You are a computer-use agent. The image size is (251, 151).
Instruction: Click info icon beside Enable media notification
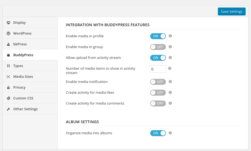coord(170,82)
